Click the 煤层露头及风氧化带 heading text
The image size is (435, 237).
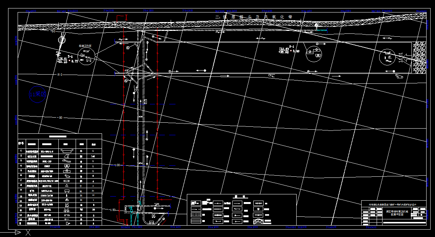point(254,17)
